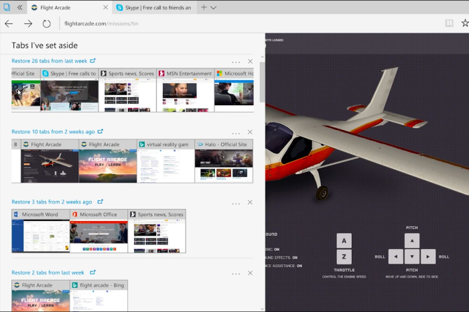Open Skype thumbnail in 26 tabs group

point(70,90)
